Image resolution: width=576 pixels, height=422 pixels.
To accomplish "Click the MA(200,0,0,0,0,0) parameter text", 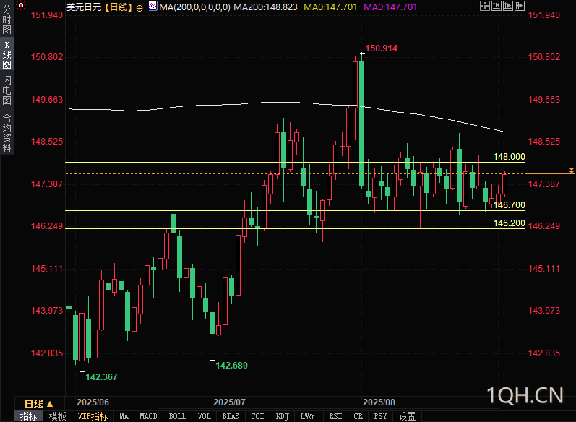I will (194, 7).
